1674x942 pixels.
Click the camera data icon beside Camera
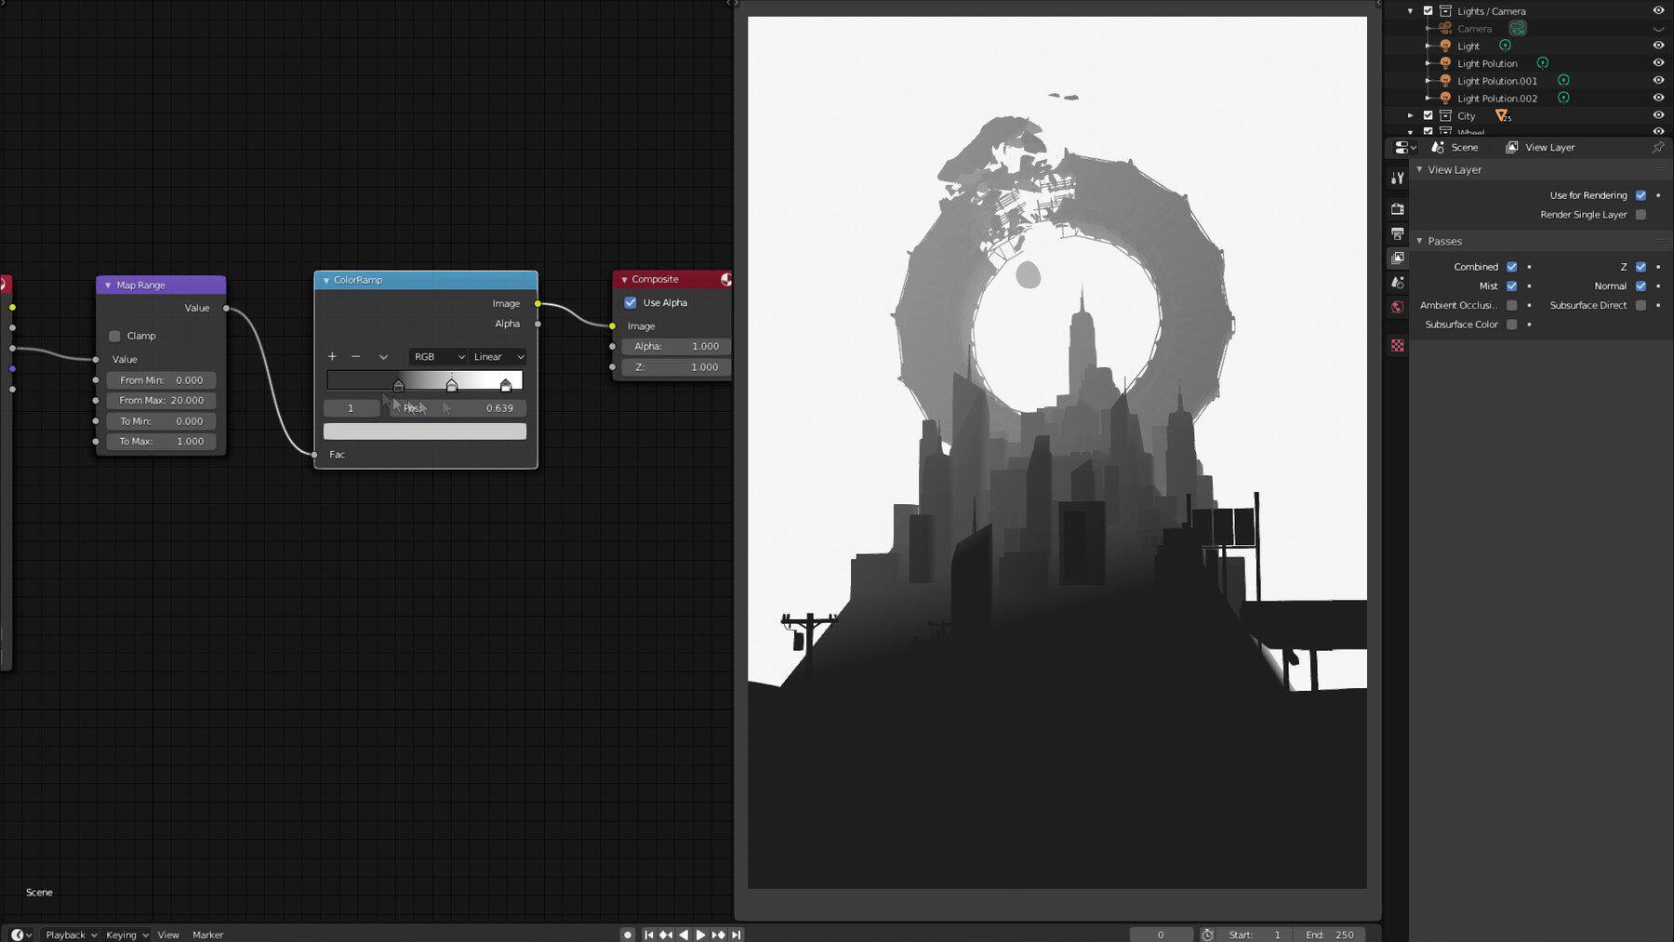[1518, 29]
